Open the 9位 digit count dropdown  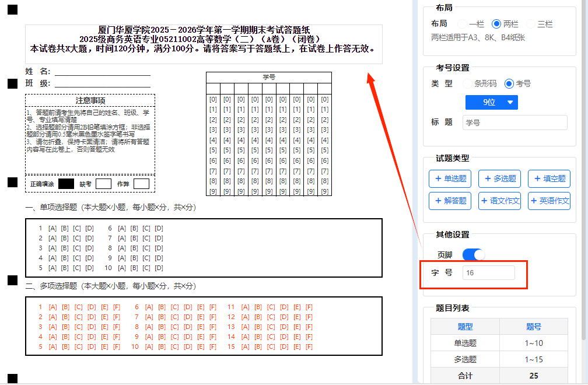pos(491,102)
